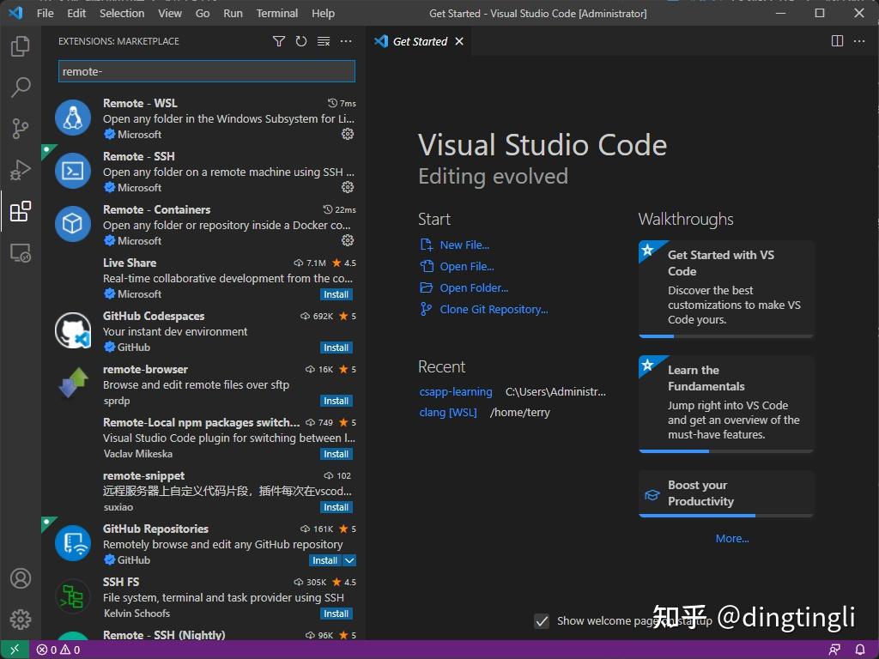Click the GitHub Repositories extension icon
Image resolution: width=879 pixels, height=659 pixels.
click(73, 543)
